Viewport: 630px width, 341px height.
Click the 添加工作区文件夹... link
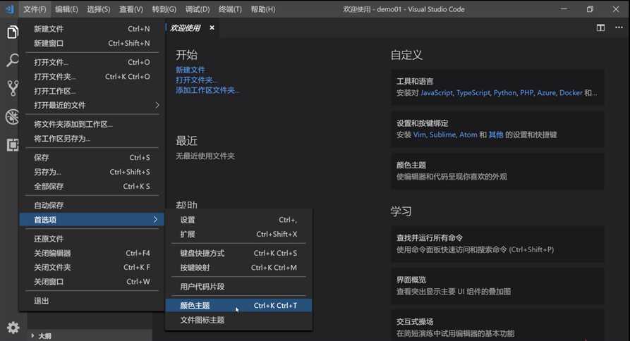207,90
